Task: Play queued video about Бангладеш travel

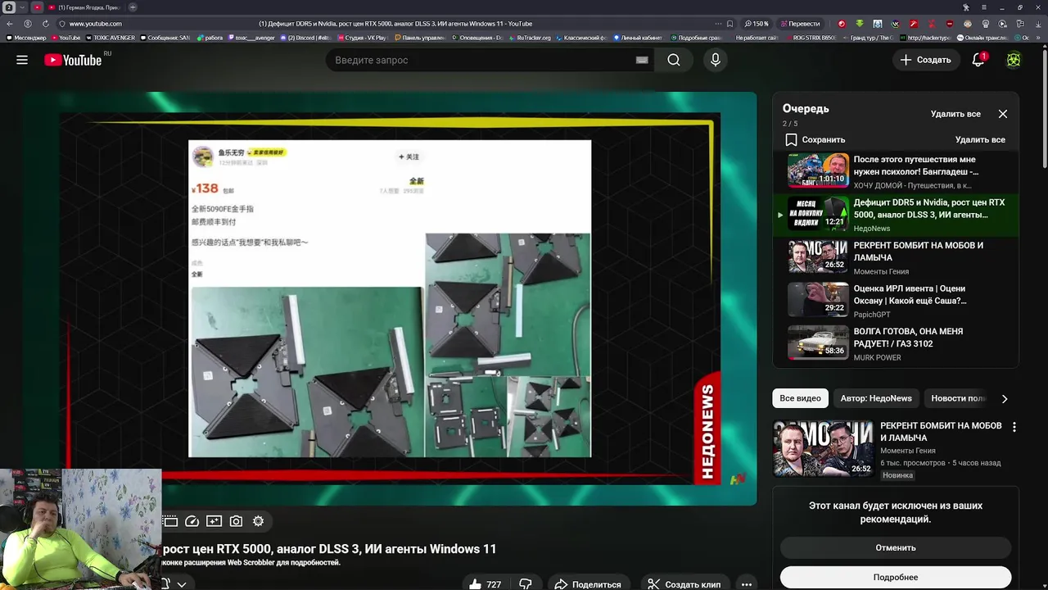Action: [897, 171]
